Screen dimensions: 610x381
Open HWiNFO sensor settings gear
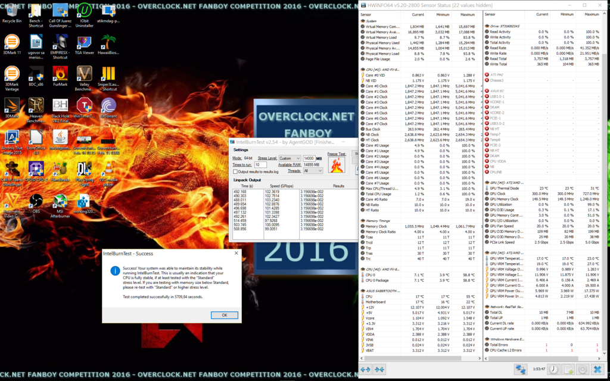point(583,369)
